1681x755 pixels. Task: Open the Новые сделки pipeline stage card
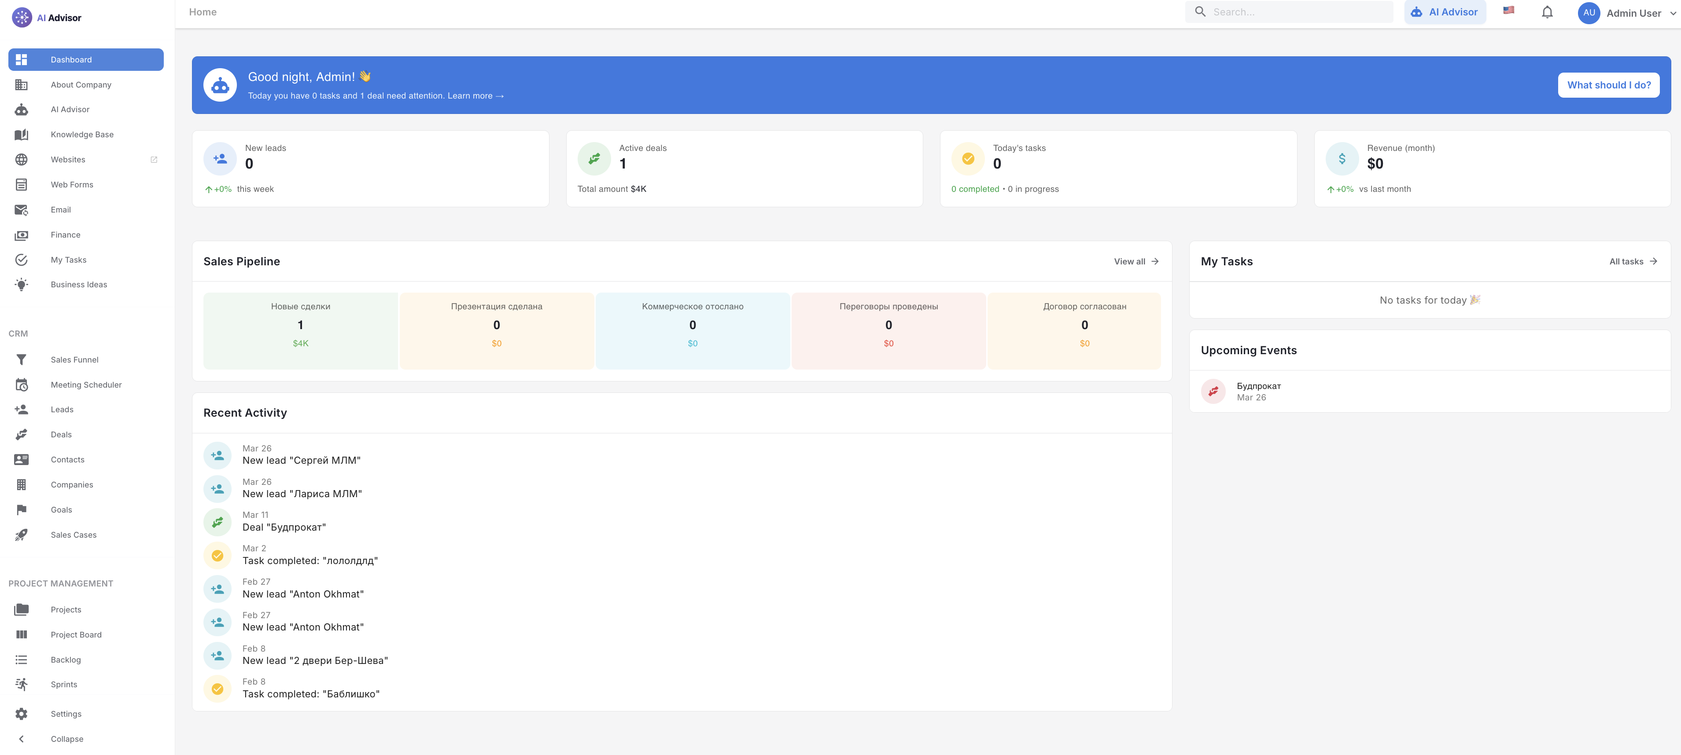pyautogui.click(x=301, y=330)
